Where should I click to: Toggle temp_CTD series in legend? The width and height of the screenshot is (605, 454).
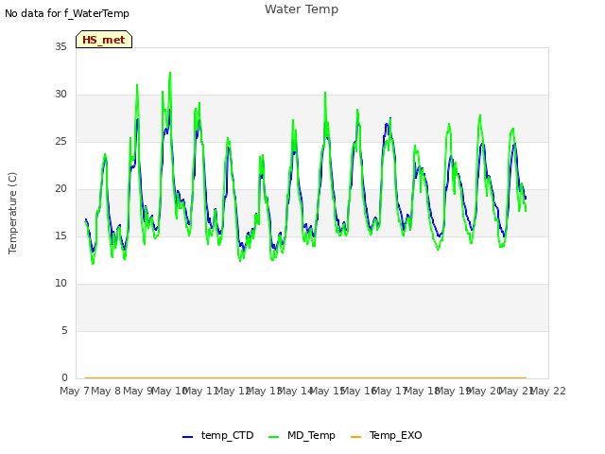coord(218,436)
